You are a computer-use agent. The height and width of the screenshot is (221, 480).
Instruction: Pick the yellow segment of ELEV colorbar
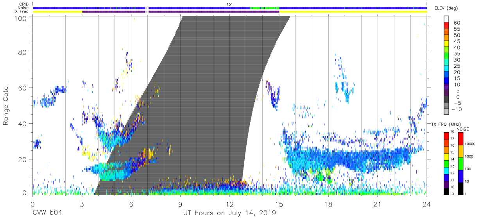pos(446,44)
